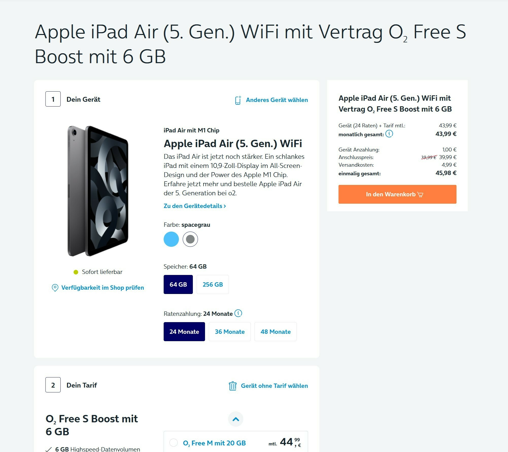
Task: Select the O2 Free M mit 20 GB radio button
Action: (174, 443)
